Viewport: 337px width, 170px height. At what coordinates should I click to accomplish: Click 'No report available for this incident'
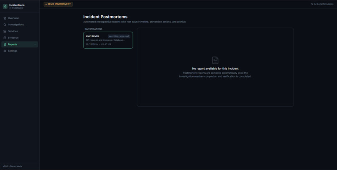[x=215, y=68]
